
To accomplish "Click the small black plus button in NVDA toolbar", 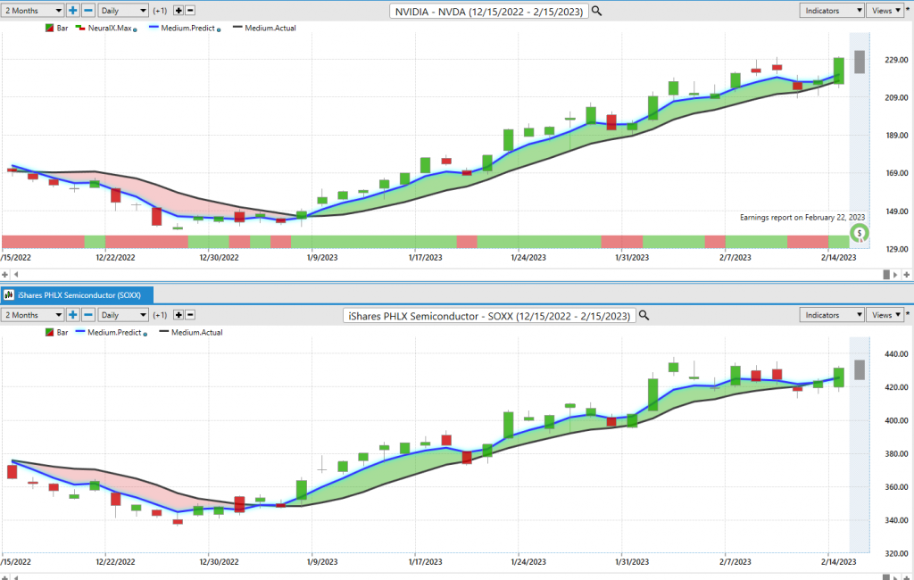I will click(179, 11).
